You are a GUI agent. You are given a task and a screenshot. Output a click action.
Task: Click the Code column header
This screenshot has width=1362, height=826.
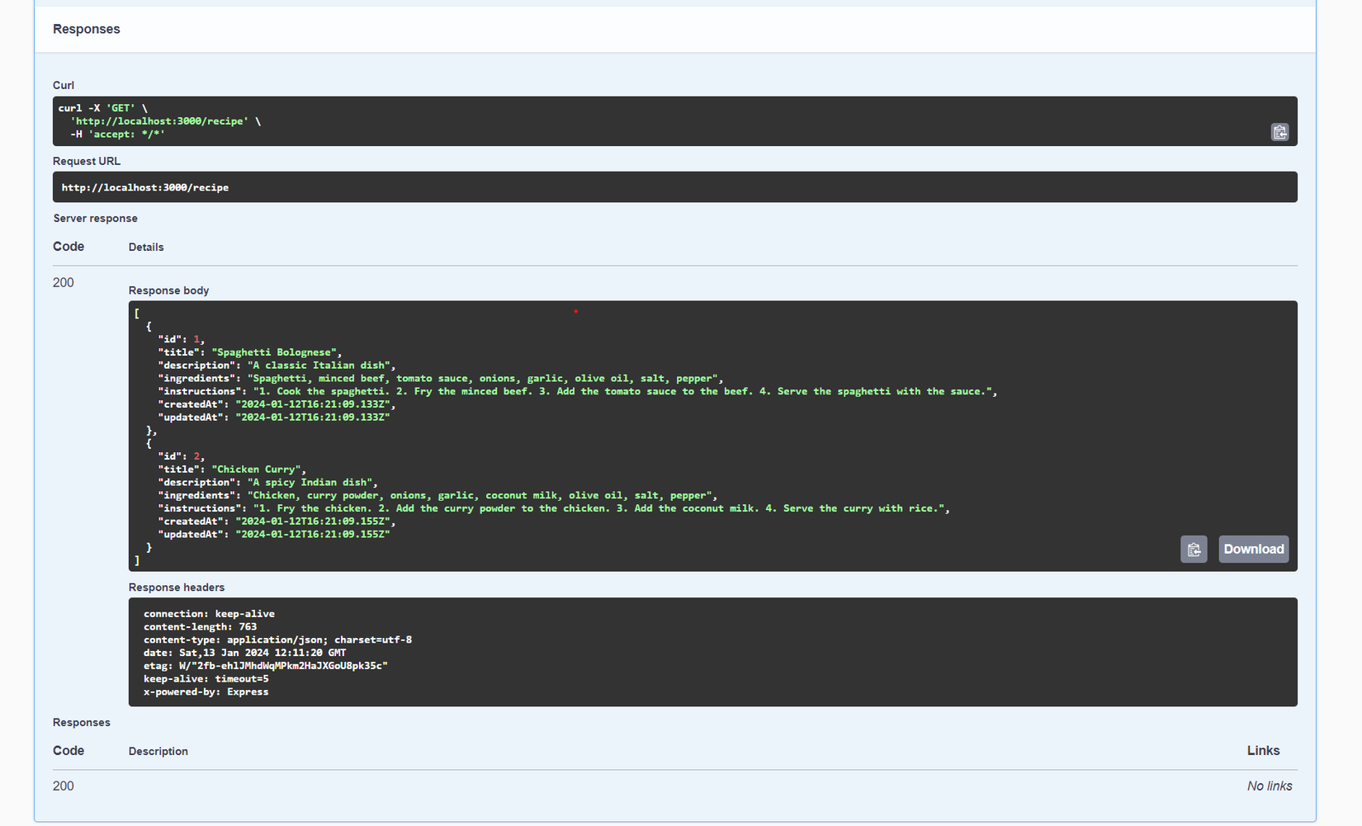[68, 246]
